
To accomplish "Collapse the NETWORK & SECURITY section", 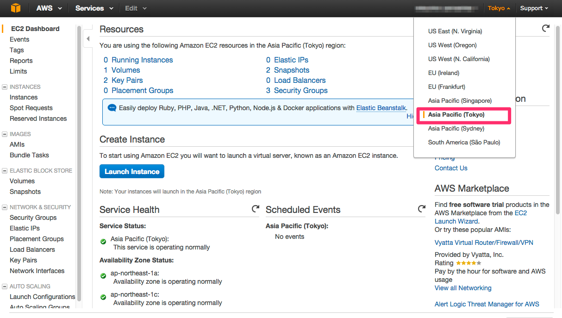I will click(5, 207).
